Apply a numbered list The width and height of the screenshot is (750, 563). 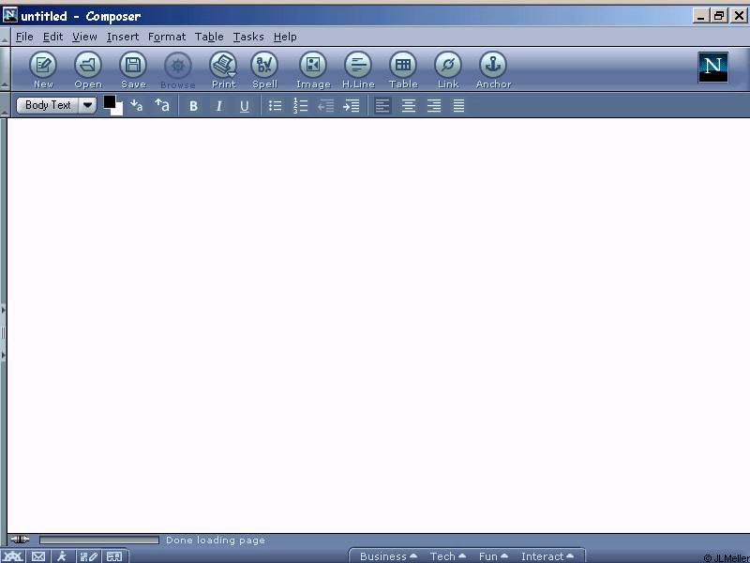[300, 106]
